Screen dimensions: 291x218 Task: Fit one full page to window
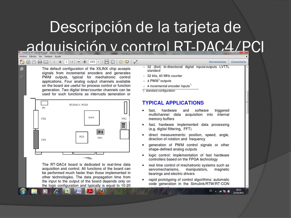tap(113, 62)
